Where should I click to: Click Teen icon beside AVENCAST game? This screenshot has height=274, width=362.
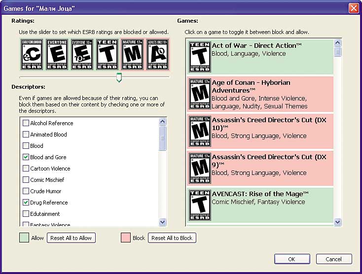tap(200, 205)
